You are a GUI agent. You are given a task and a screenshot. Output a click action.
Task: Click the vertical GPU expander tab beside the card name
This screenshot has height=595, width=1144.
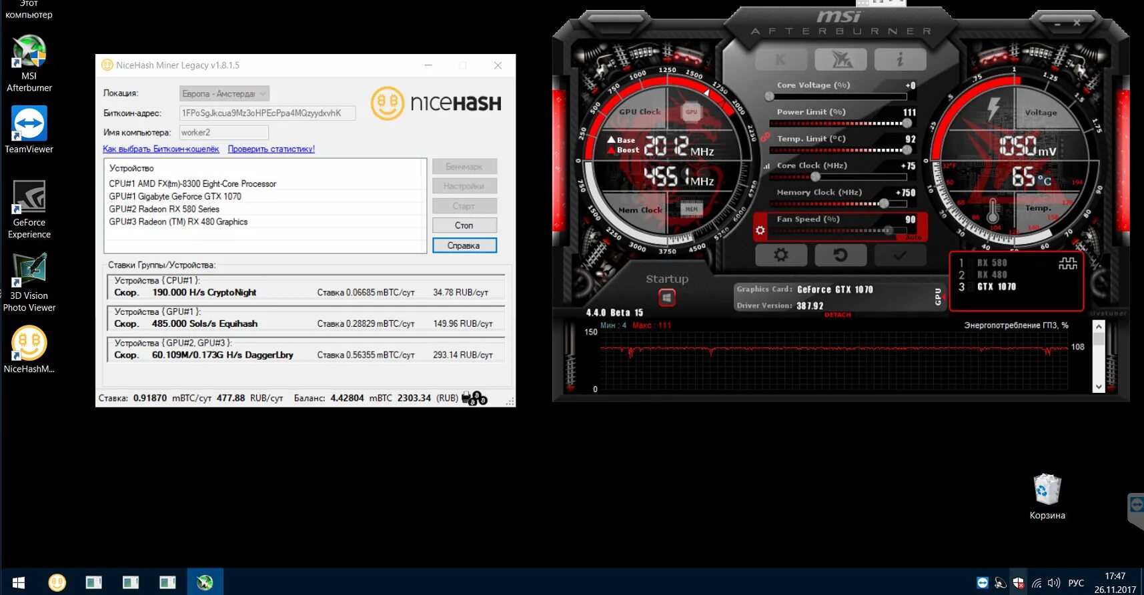coord(937,297)
